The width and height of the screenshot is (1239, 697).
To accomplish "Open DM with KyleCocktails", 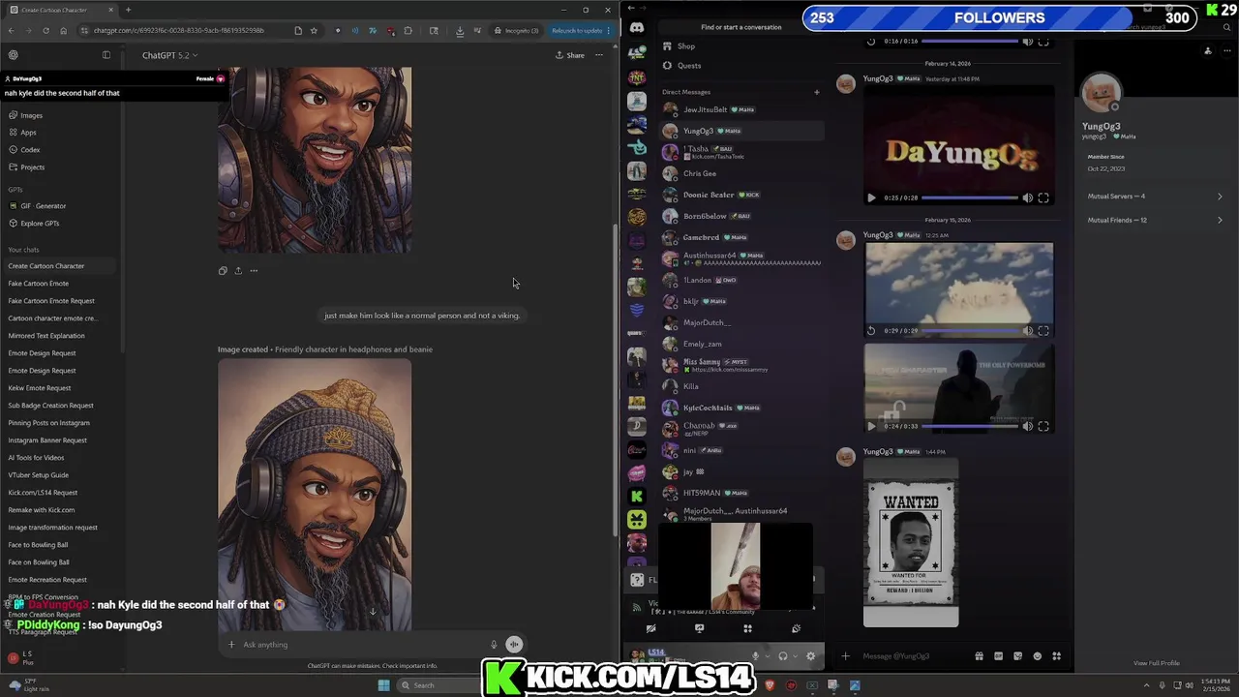I will 741,408.
